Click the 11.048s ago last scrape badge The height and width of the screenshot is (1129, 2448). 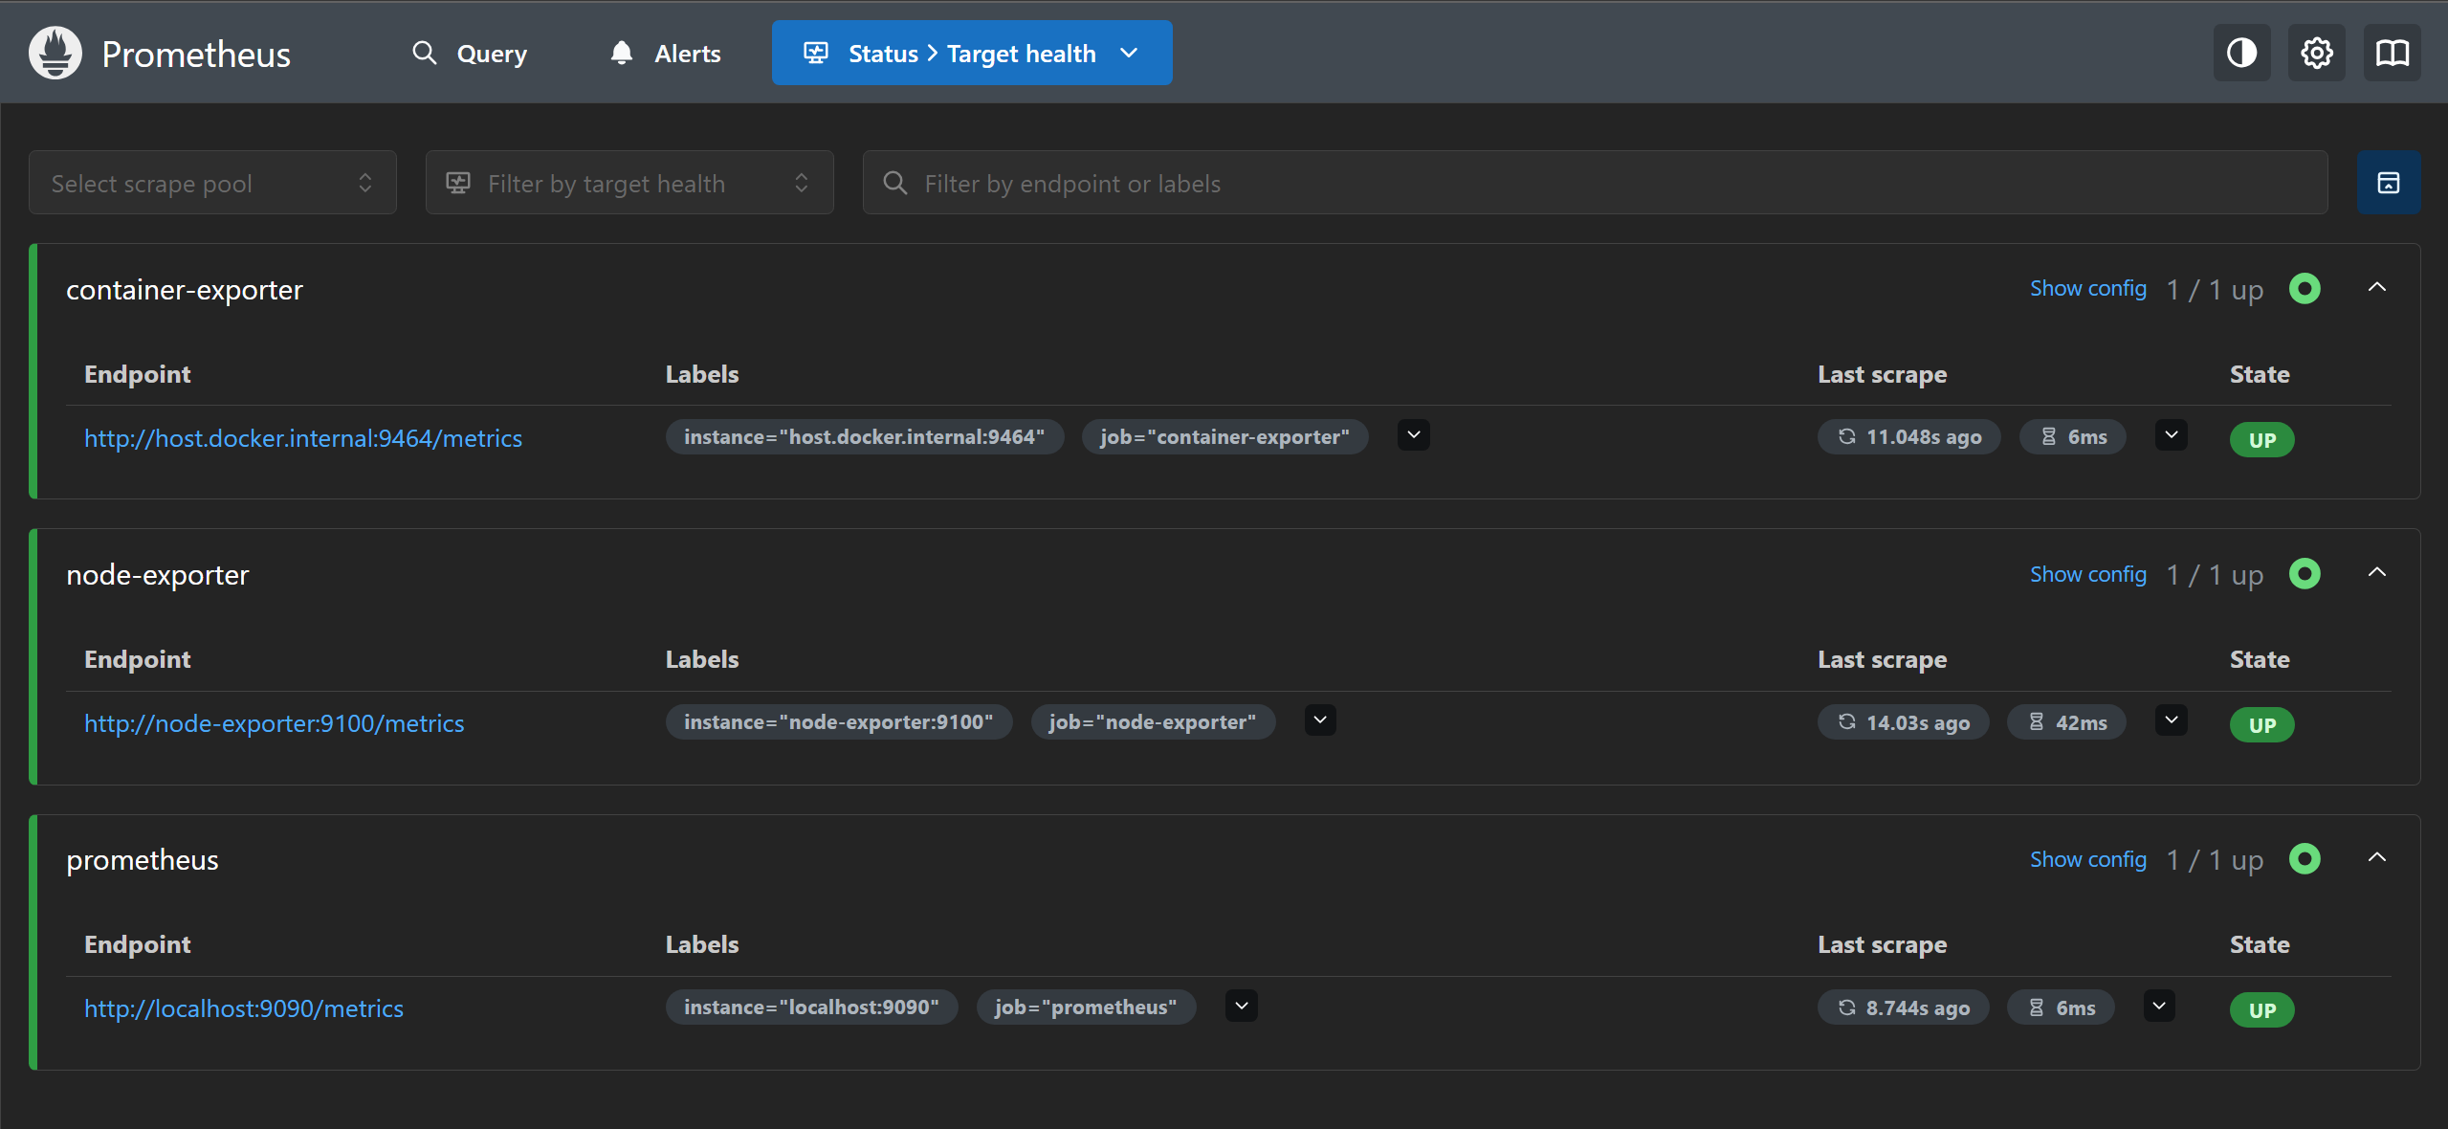click(x=1908, y=437)
